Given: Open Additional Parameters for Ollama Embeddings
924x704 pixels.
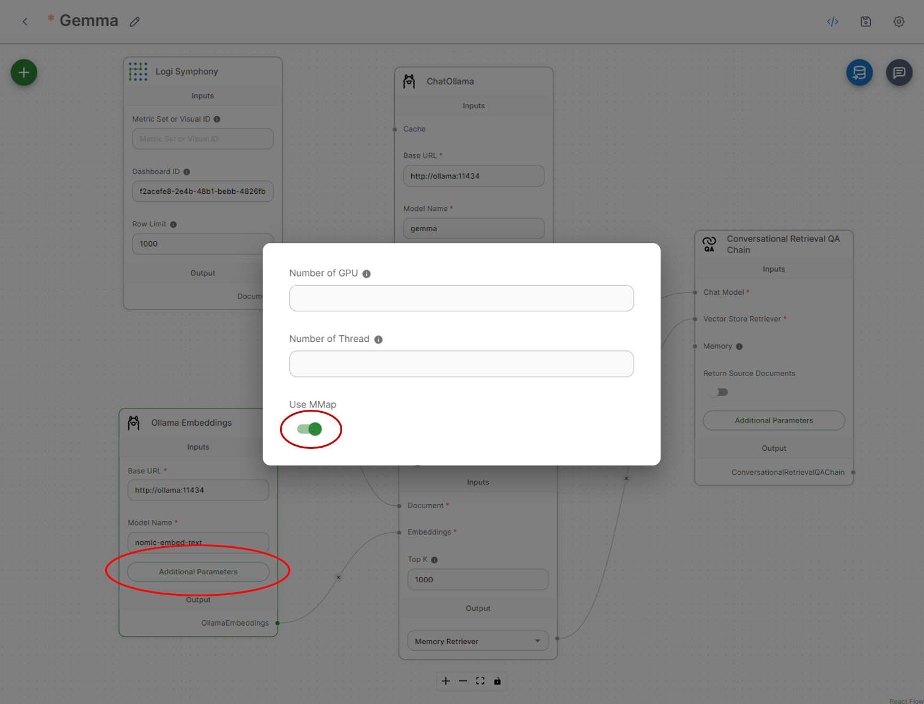Looking at the screenshot, I should 198,572.
